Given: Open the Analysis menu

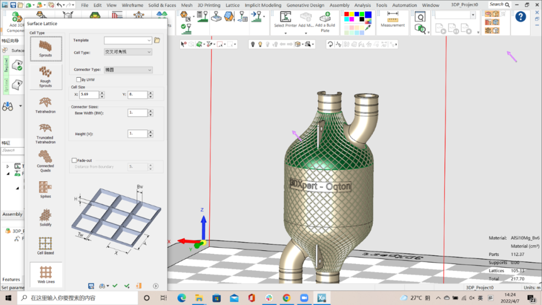Looking at the screenshot, I should (363, 5).
